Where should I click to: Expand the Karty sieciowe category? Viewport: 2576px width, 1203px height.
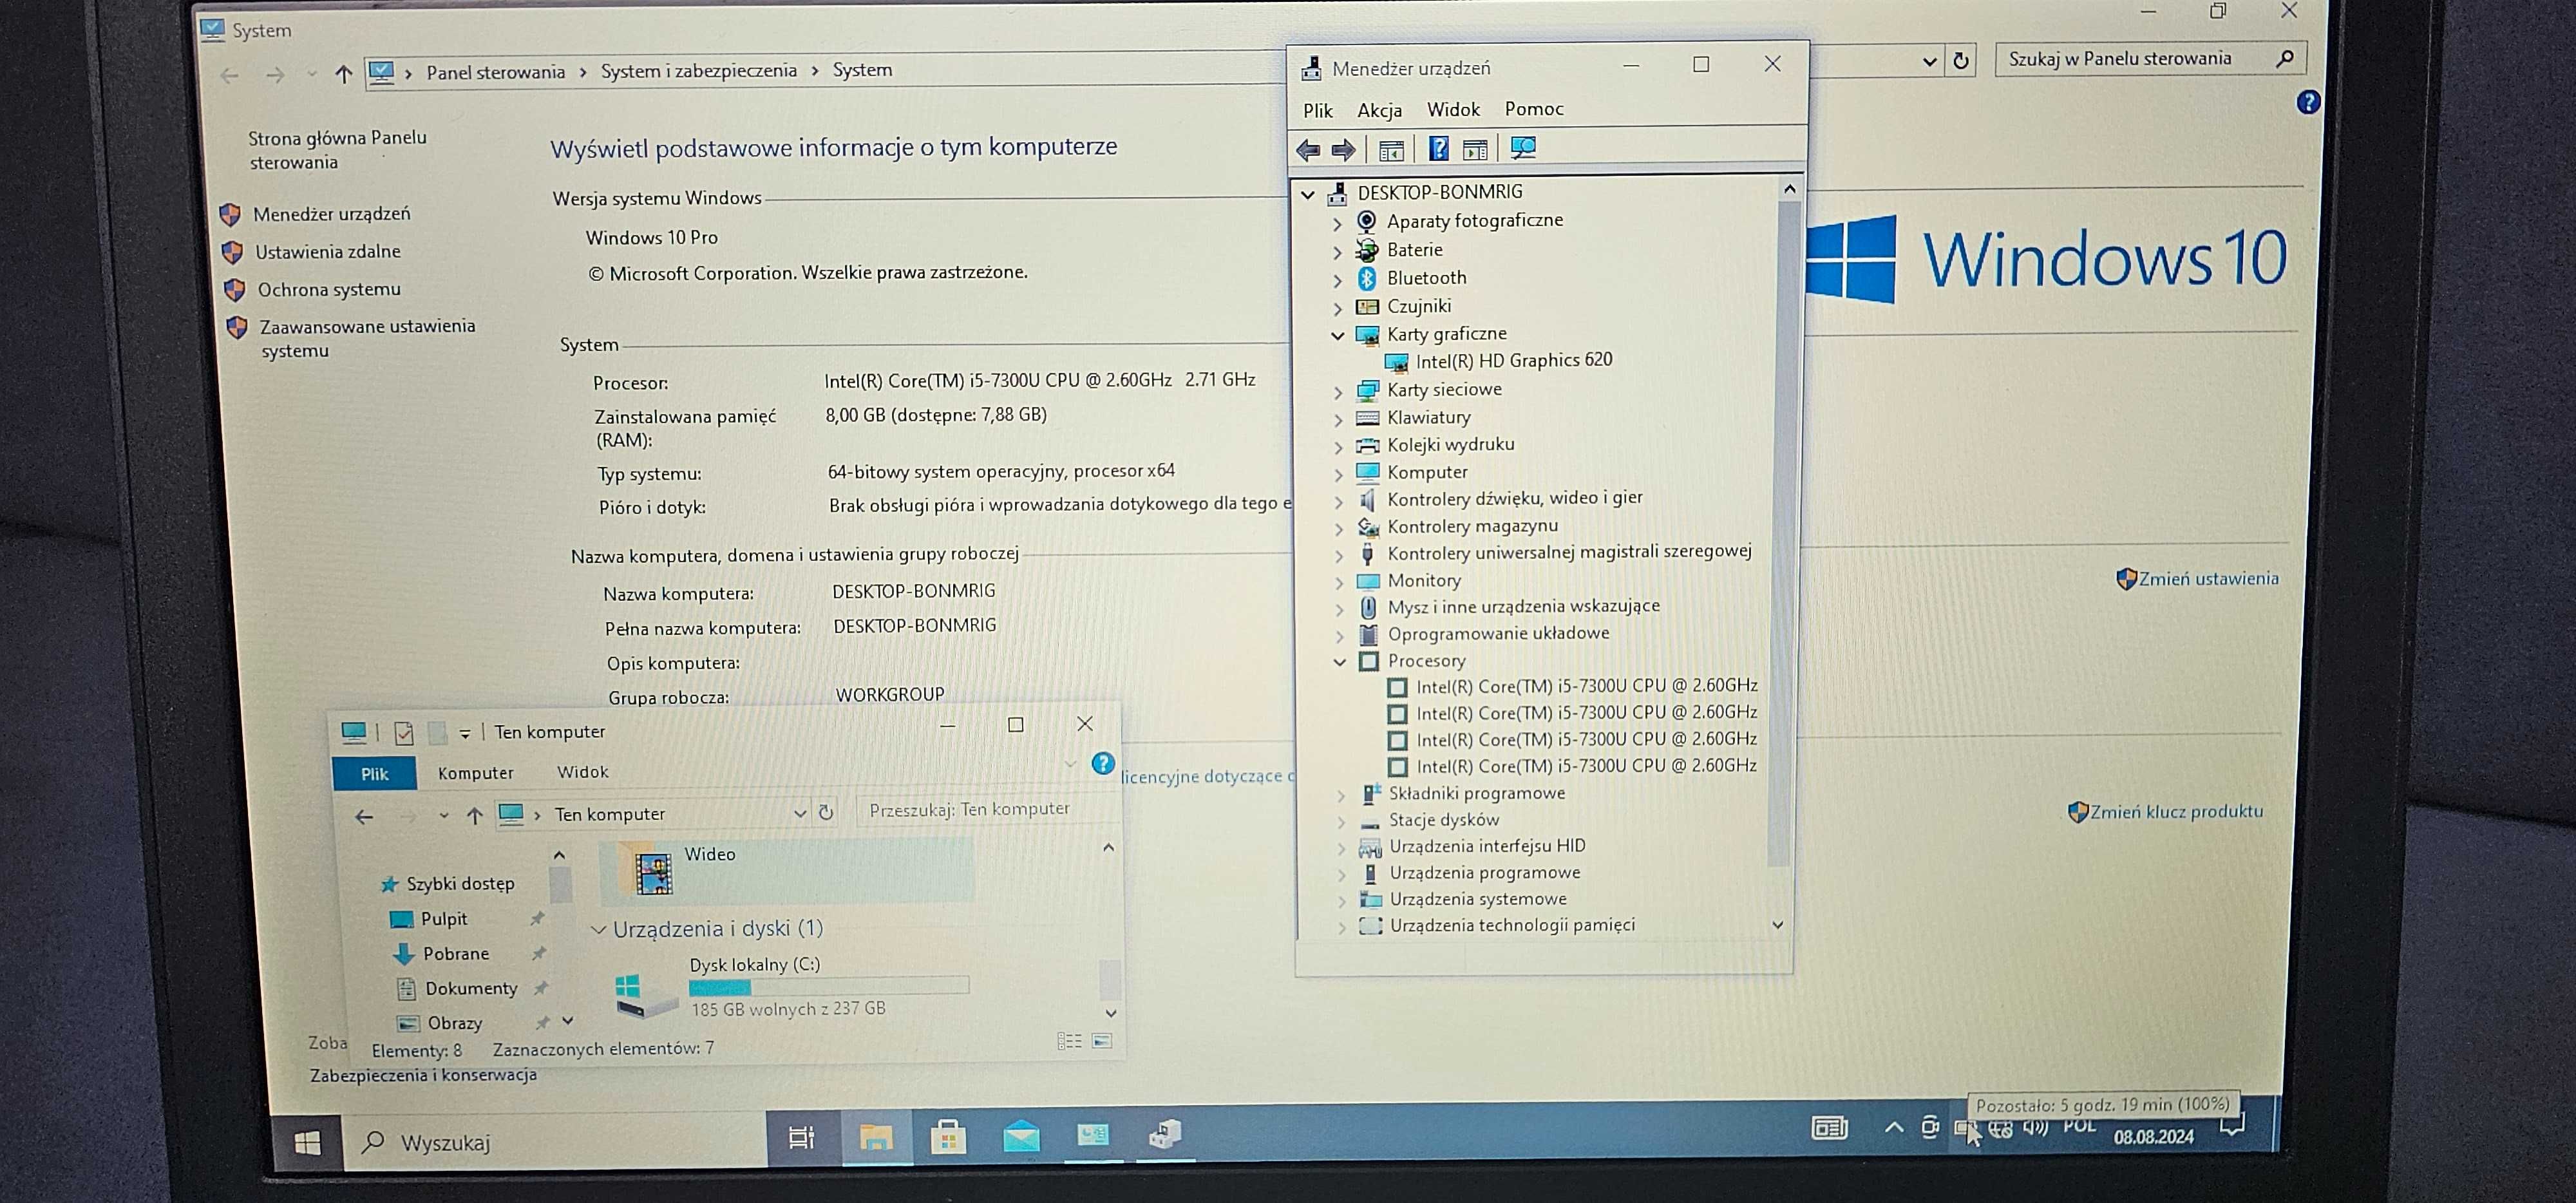tap(1338, 392)
